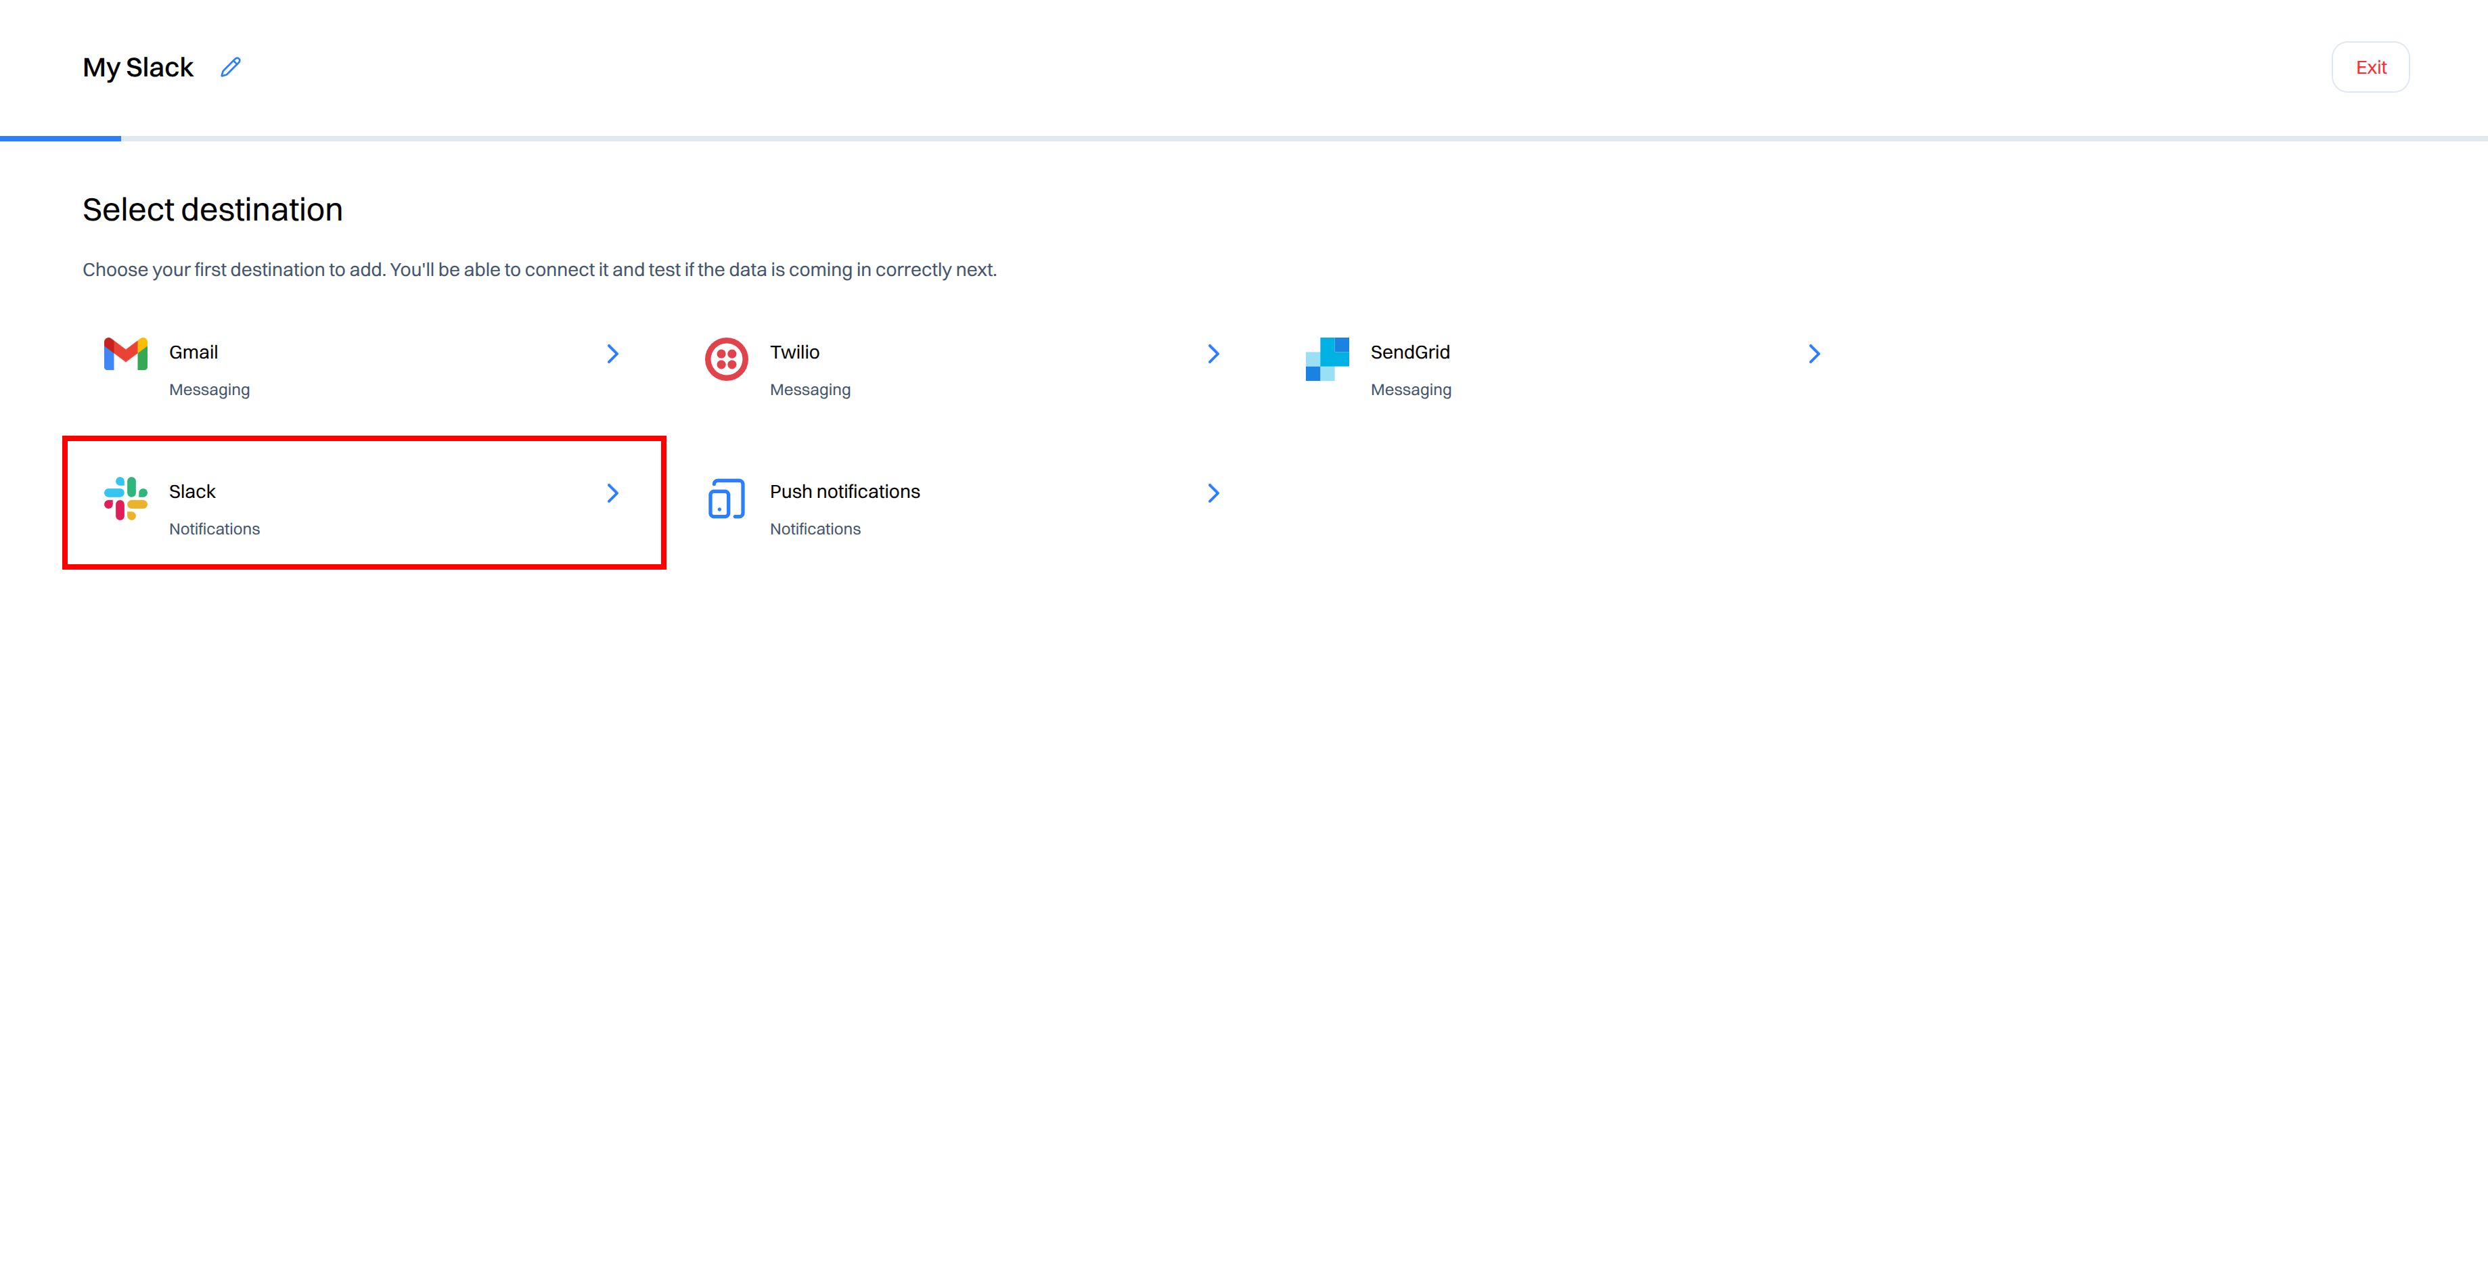The image size is (2488, 1282).
Task: Click the SendGrid logo icon
Action: pos(1327,359)
